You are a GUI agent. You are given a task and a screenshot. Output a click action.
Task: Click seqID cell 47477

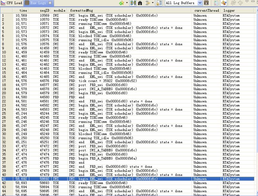pyautogui.click(x=45, y=167)
